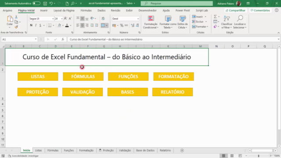Open Estilos de Célula gallery
281x158 pixels.
183,22
